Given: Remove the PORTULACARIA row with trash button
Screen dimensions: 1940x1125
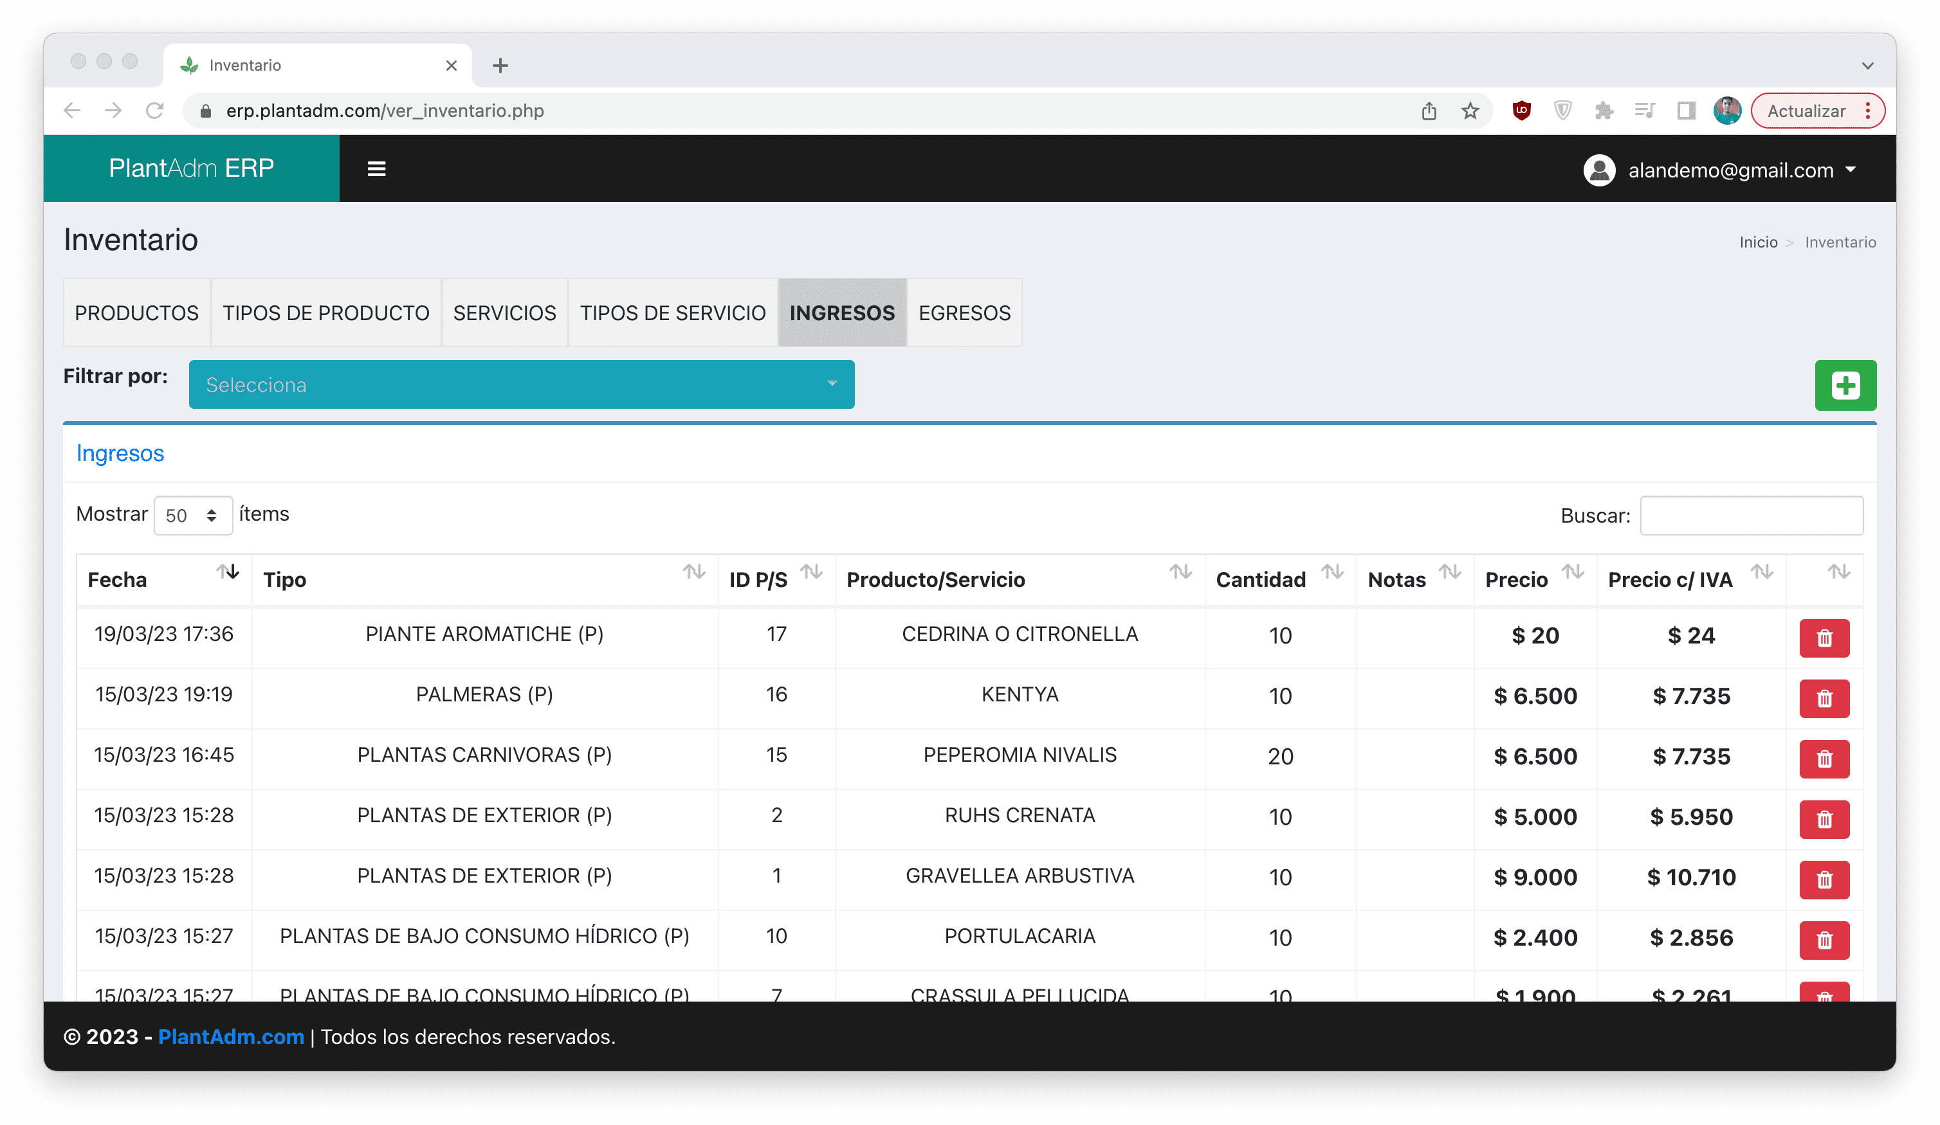Looking at the screenshot, I should (x=1824, y=940).
